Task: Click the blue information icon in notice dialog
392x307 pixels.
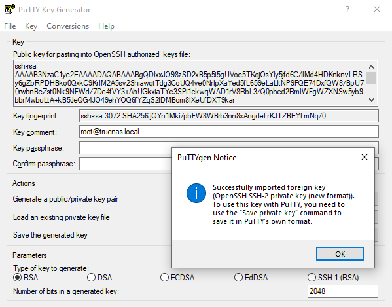Action: point(196,193)
